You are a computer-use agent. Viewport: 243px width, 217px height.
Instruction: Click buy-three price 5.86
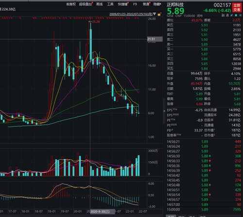point(204,59)
